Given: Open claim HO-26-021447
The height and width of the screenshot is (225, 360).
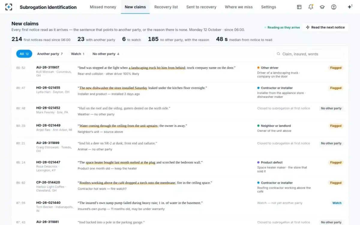Looking at the screenshot, I should [x=48, y=162].
